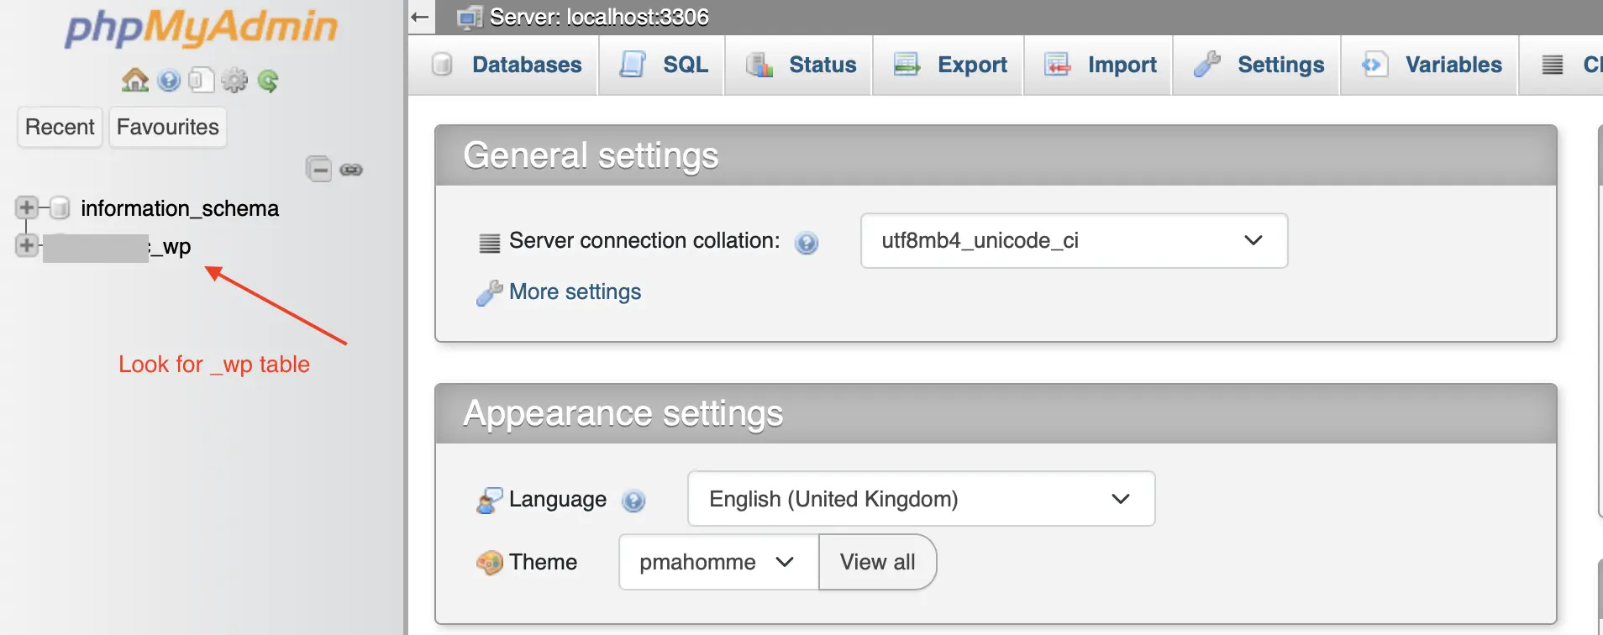Go to the Home icon
This screenshot has height=635, width=1603.
(x=135, y=81)
